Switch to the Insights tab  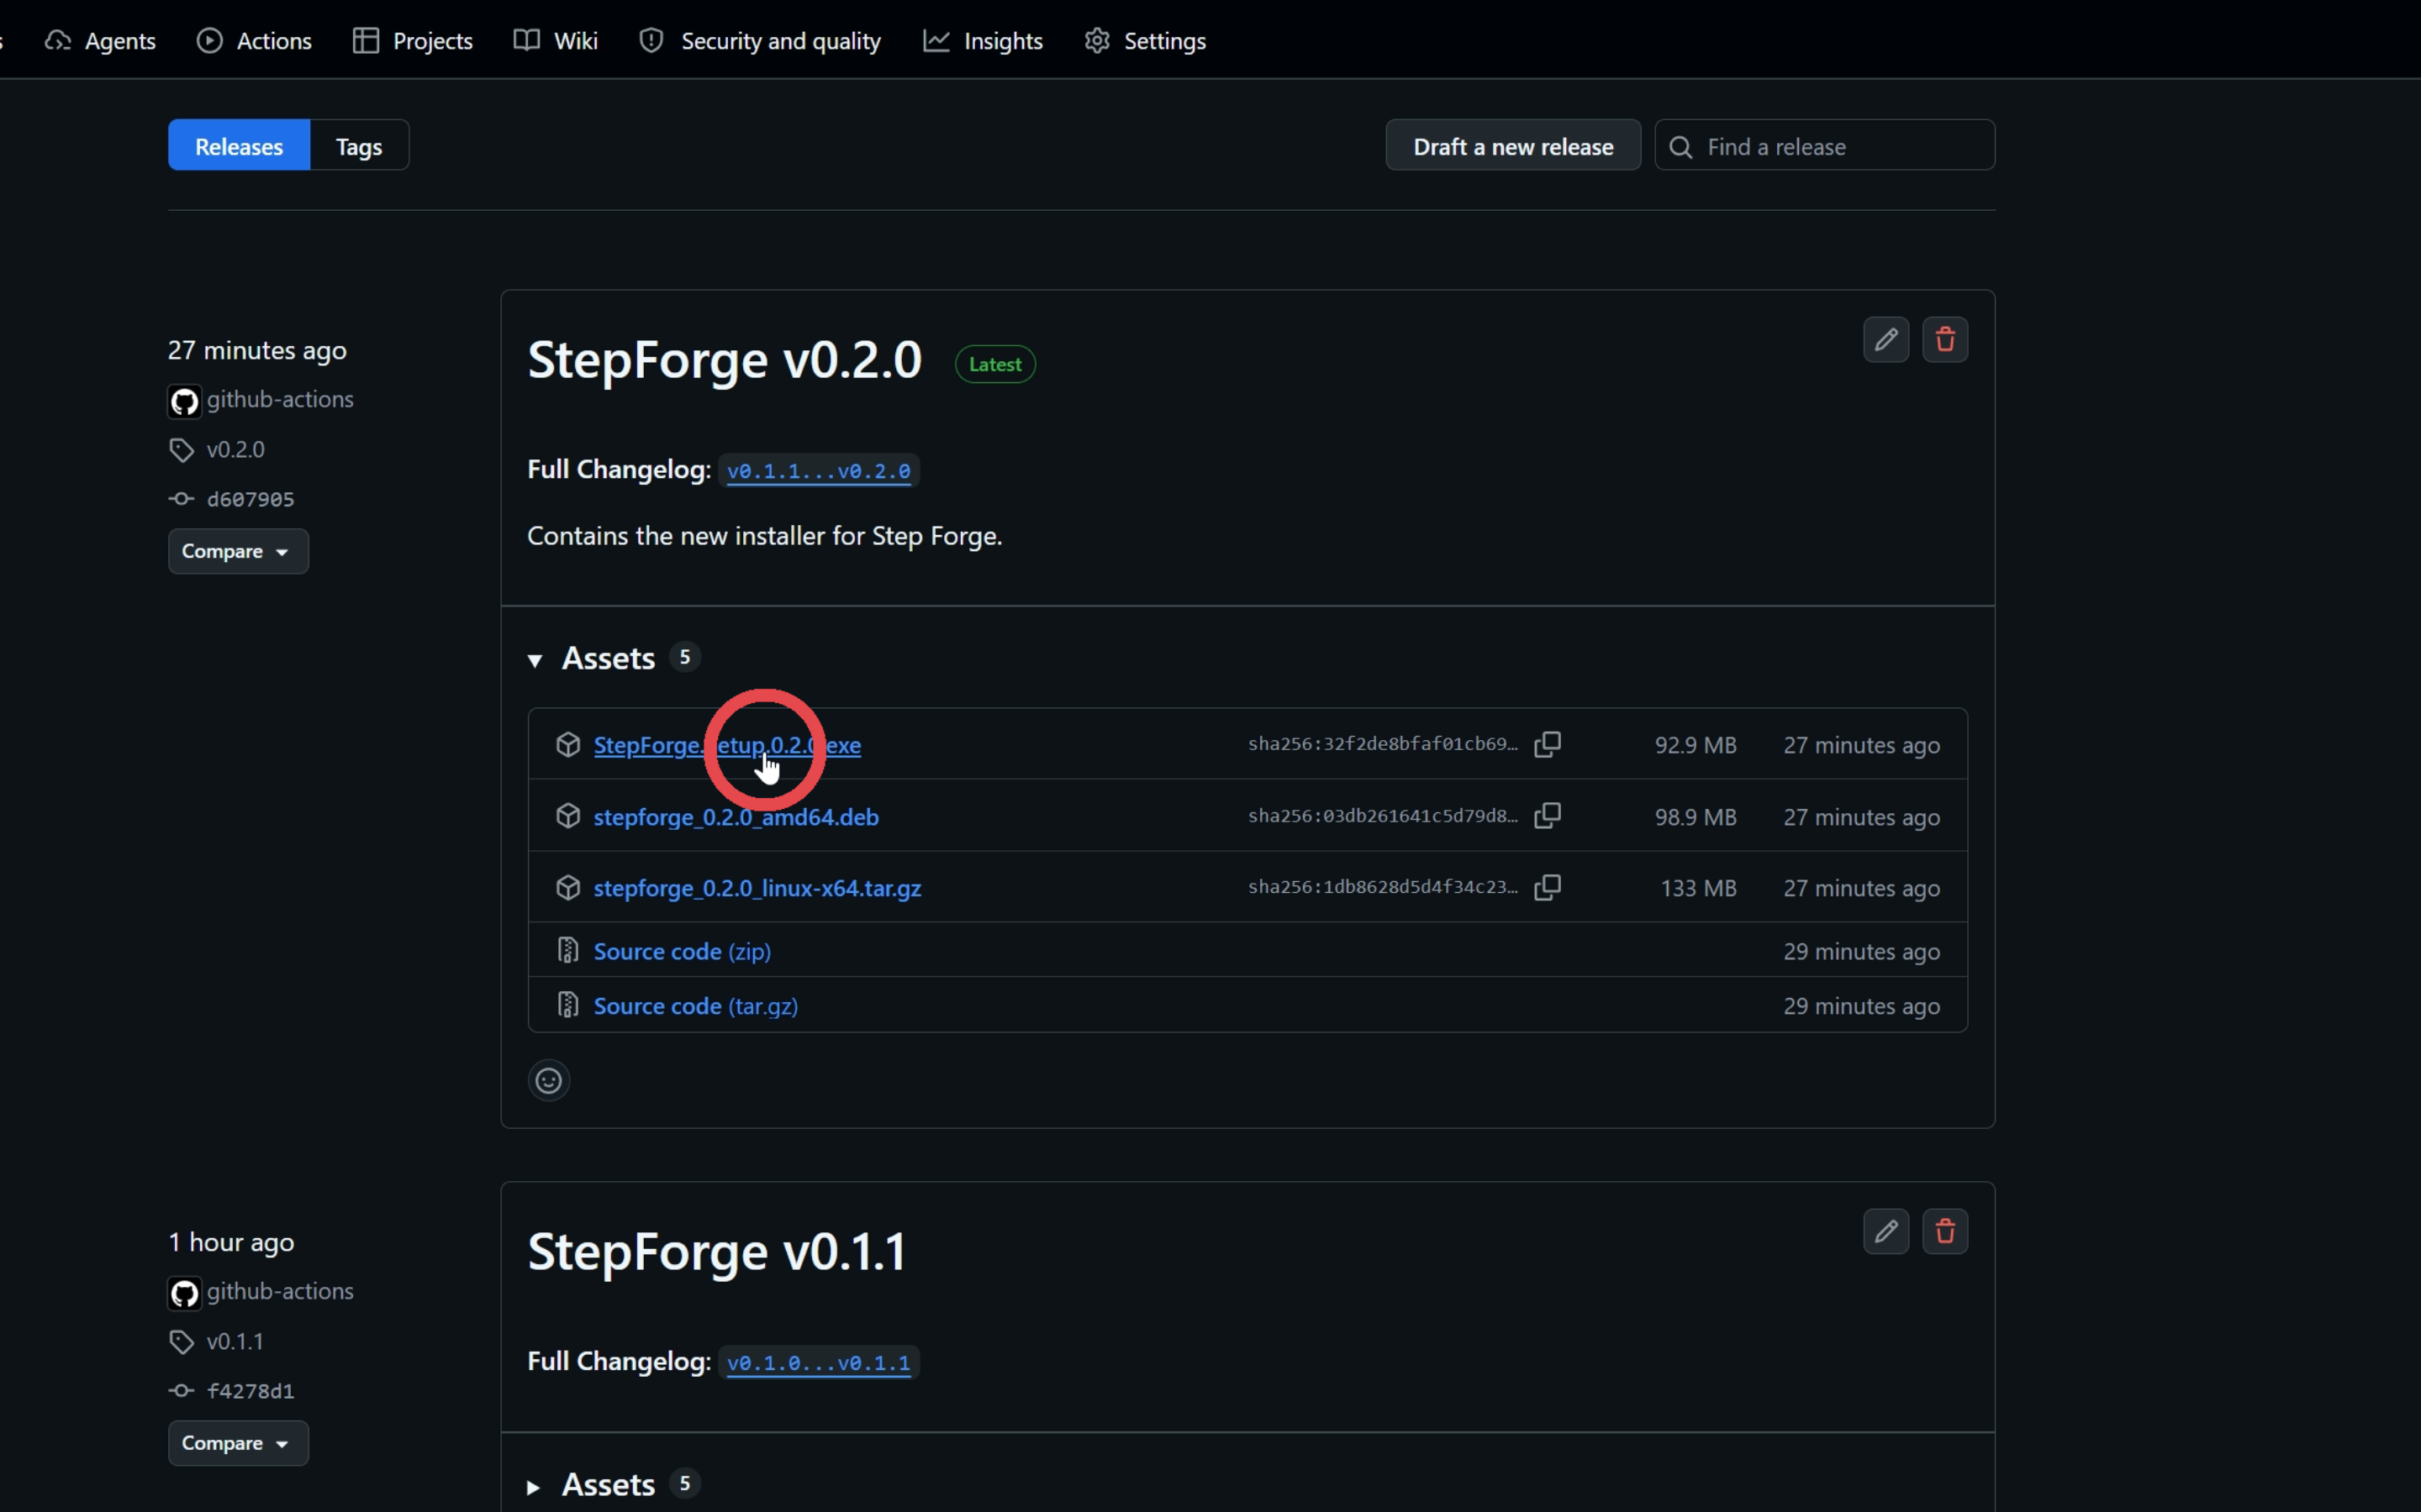click(983, 41)
